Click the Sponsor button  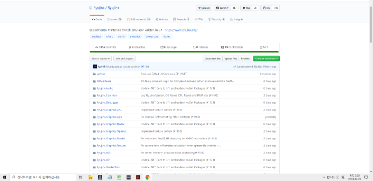tap(204, 8)
